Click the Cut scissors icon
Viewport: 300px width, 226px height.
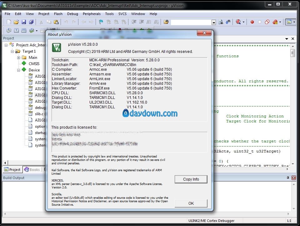(41, 22)
